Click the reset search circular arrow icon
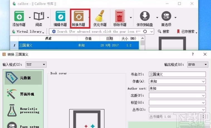This screenshot has width=211, height=128. pyautogui.click(x=145, y=31)
